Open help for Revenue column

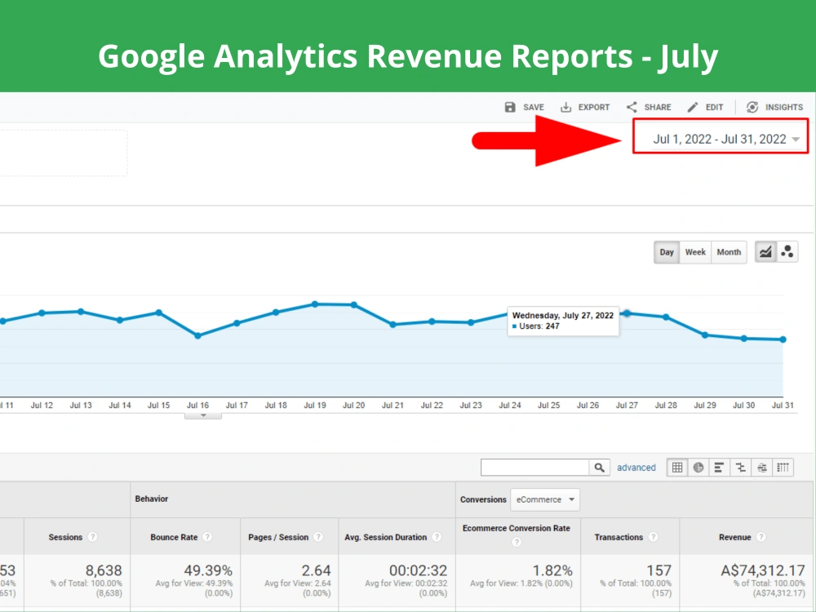click(x=761, y=537)
